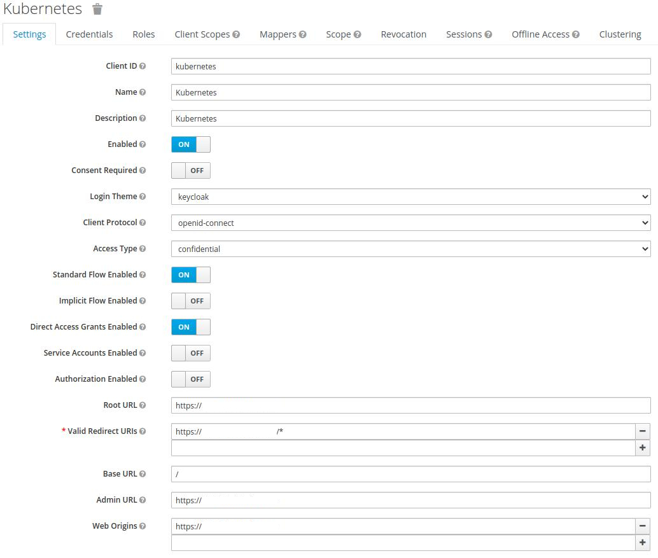Open the Offline Access tab
The height and width of the screenshot is (558, 658).
pos(540,34)
